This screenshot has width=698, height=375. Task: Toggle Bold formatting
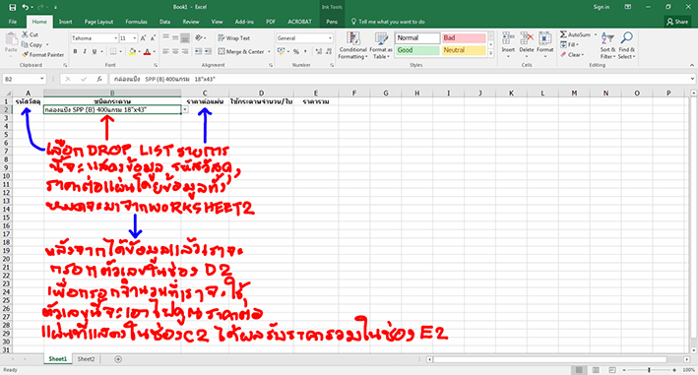click(75, 51)
